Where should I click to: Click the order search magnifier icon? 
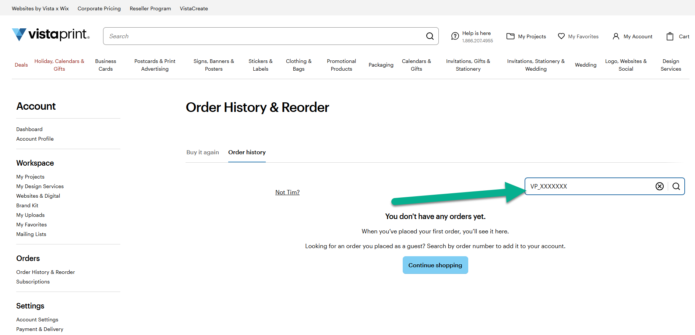click(x=676, y=186)
